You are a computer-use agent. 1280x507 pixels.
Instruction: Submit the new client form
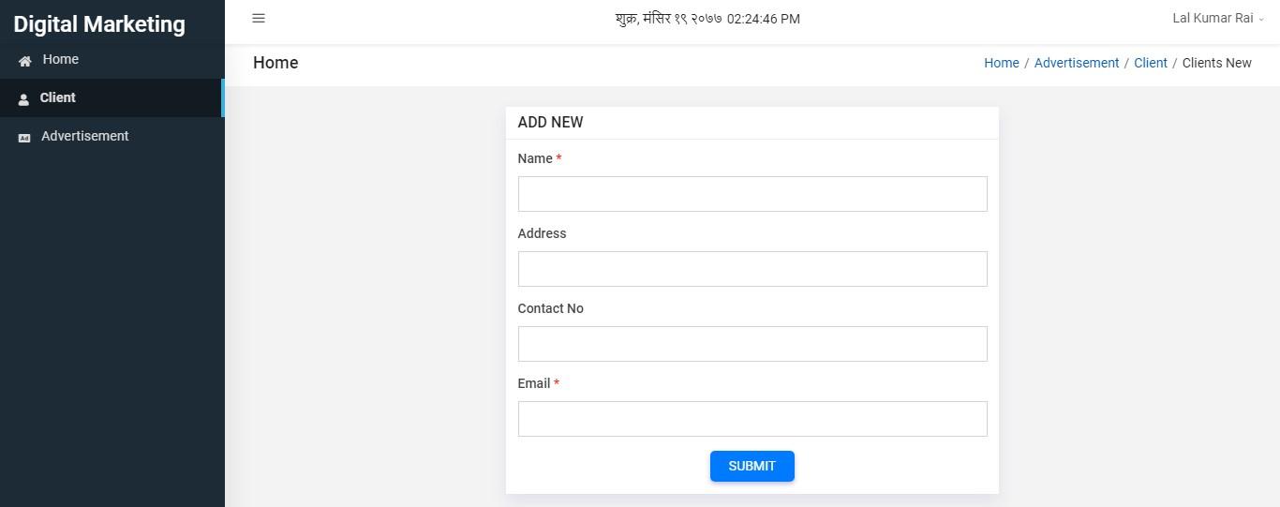coord(752,466)
